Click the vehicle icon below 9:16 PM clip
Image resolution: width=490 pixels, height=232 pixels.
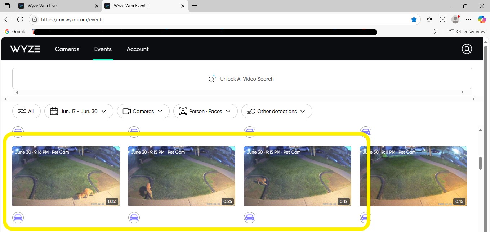(x=18, y=218)
